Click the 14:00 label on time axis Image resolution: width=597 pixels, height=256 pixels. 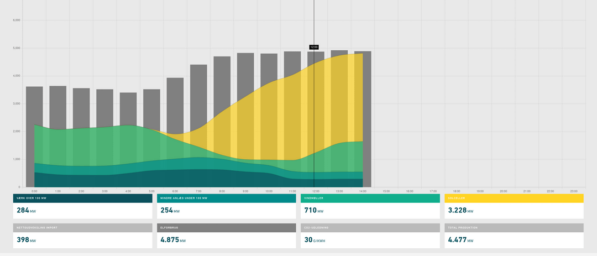[x=363, y=191]
